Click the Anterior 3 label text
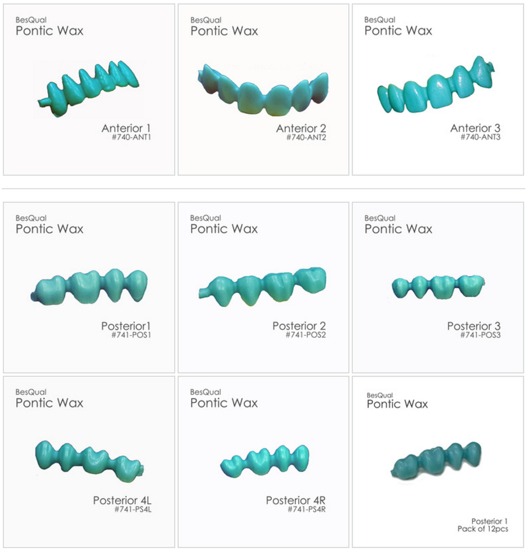Image resolution: width=527 pixels, height=552 pixels. (x=475, y=128)
